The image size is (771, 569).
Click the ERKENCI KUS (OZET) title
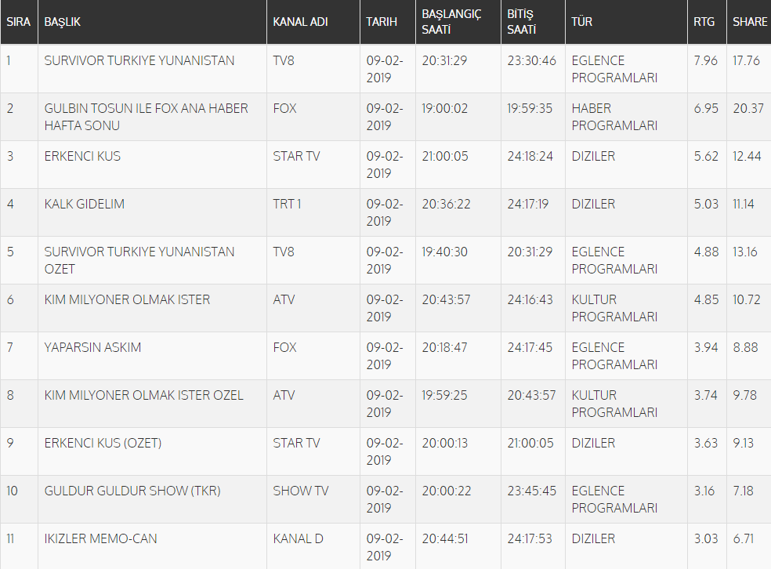coord(103,443)
